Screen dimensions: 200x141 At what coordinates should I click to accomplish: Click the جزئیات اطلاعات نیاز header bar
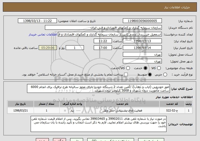pyautogui.click(x=100, y=7)
